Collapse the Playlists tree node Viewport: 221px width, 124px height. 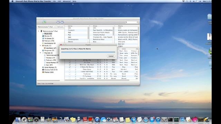point(40,53)
